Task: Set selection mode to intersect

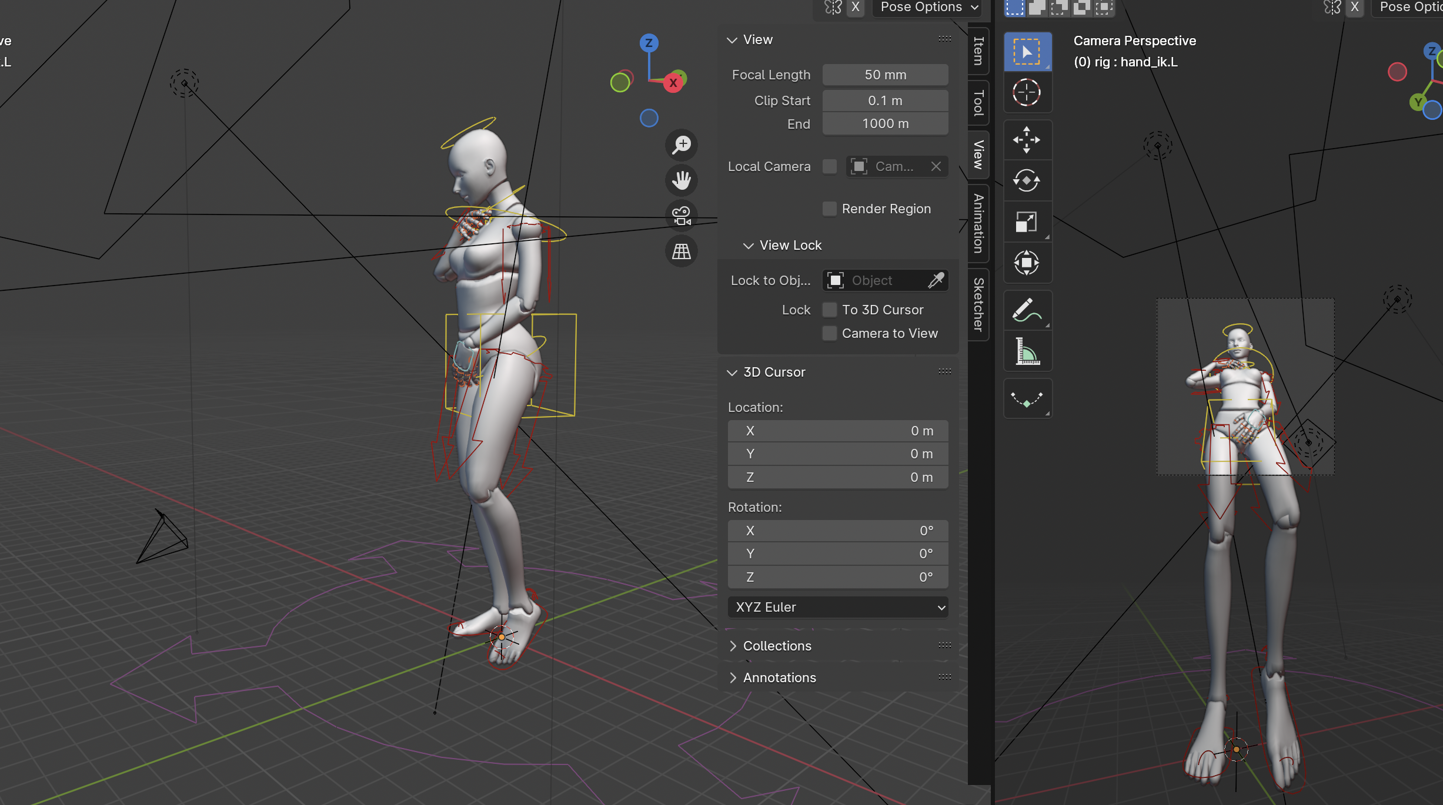Action: (1103, 8)
